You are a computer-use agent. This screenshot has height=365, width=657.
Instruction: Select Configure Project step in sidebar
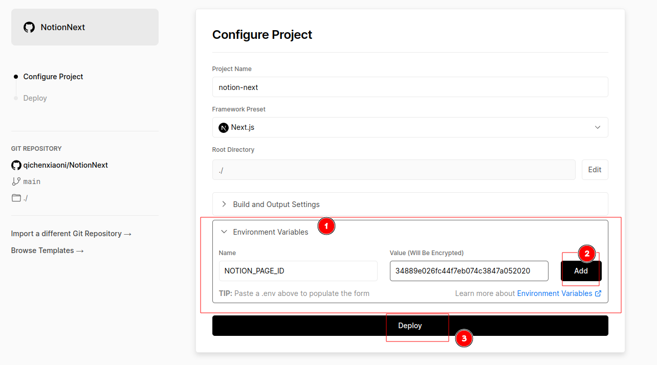coord(53,77)
